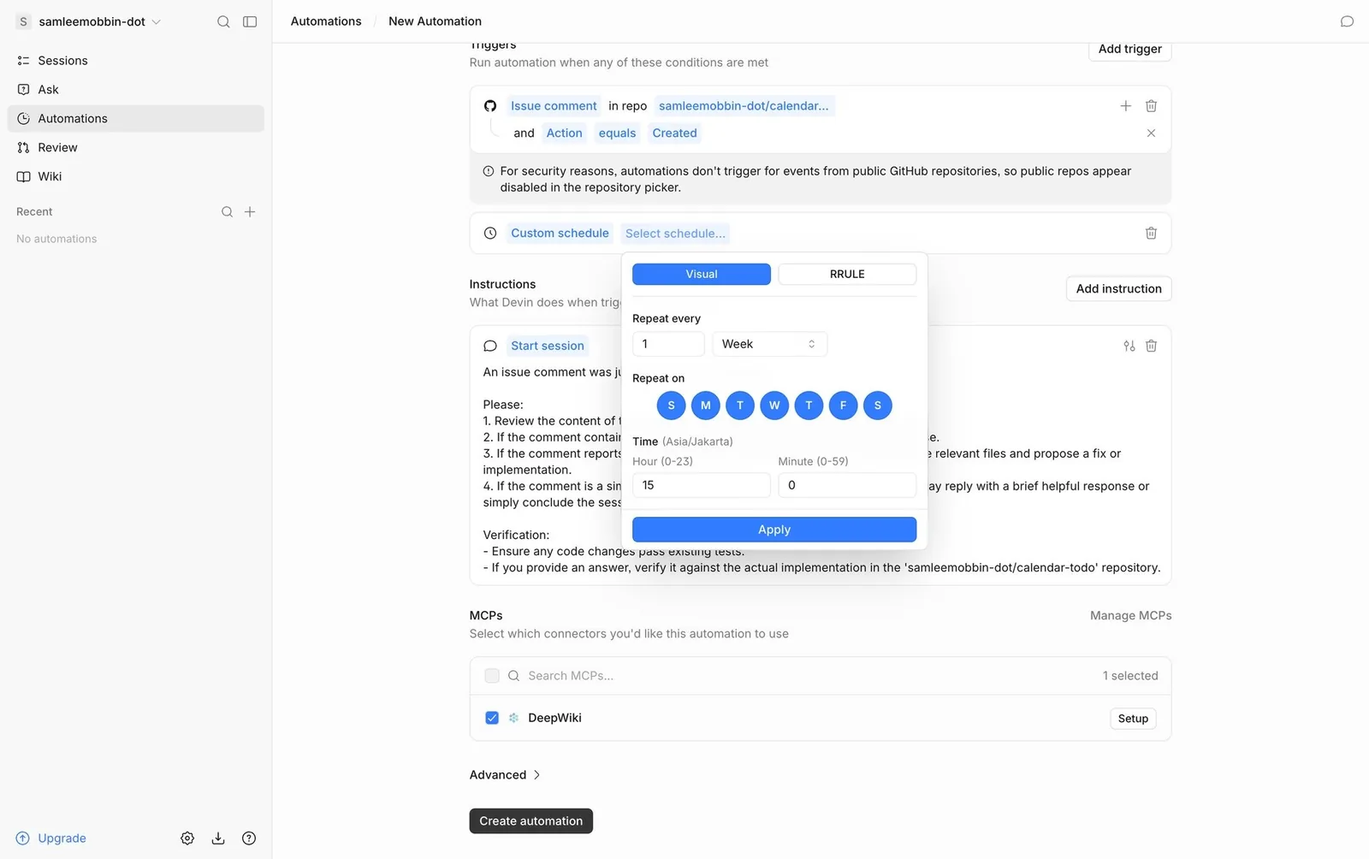Expand the Advanced section
Image resolution: width=1369 pixels, height=859 pixels.
pyautogui.click(x=505, y=775)
